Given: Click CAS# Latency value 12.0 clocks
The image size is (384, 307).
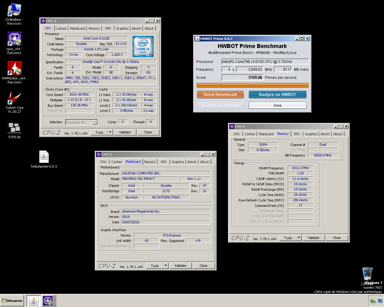Looking at the screenshot, I should click(300, 179).
